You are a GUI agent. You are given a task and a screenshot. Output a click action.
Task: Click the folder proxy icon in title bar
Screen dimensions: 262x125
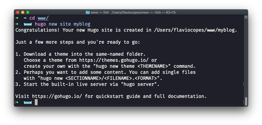(x=88, y=12)
